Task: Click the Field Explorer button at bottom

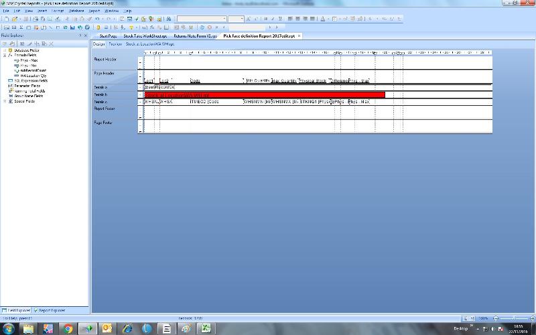Action: click(x=17, y=310)
